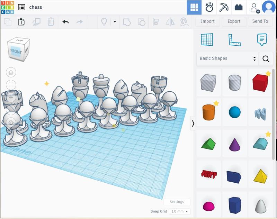Select the red Box shape

click(x=260, y=83)
